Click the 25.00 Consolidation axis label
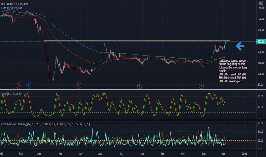 260,140
